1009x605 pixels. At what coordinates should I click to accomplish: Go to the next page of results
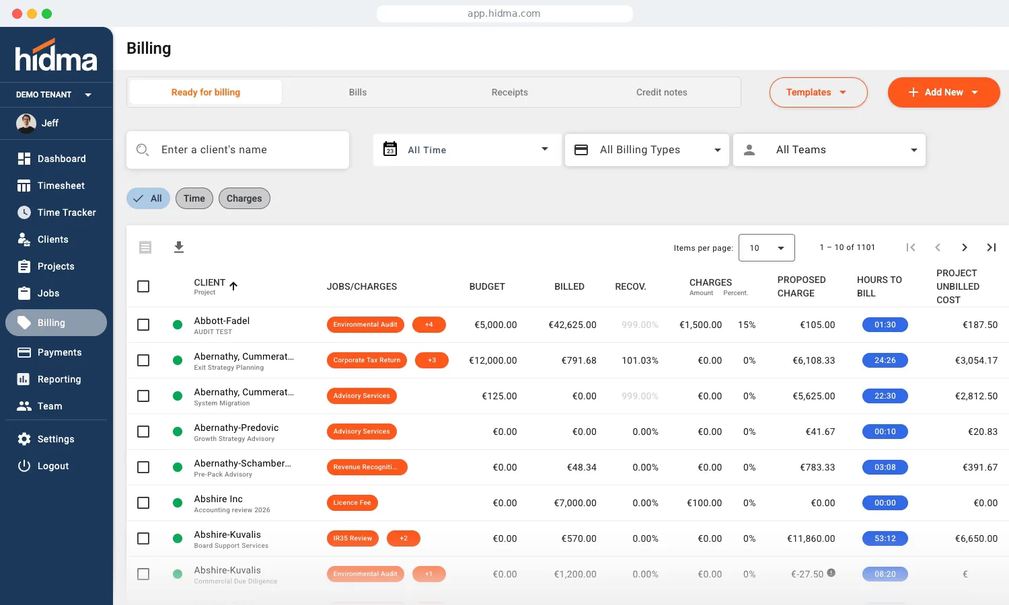pyautogui.click(x=965, y=247)
